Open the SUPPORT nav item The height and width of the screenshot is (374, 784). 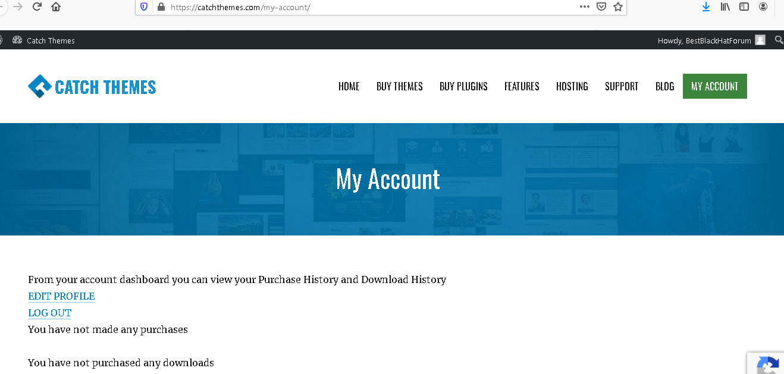tap(622, 86)
